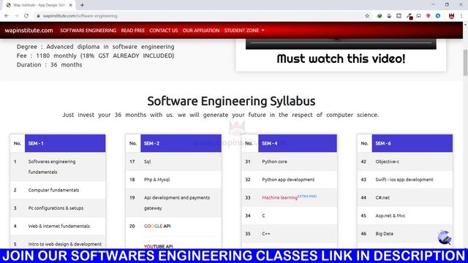Click 'Python core' row

290,161
